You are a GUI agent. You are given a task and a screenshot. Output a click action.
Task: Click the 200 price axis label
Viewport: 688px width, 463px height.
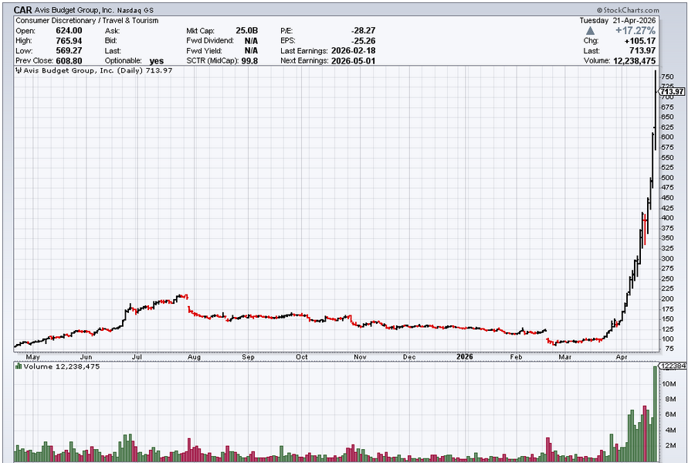point(666,298)
